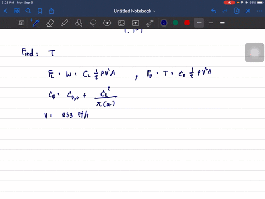Tap the battery status indicator
Viewport: 265px width, 199px height.
(260, 3)
